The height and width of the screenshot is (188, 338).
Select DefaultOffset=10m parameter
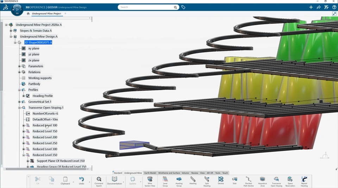click(x=45, y=119)
